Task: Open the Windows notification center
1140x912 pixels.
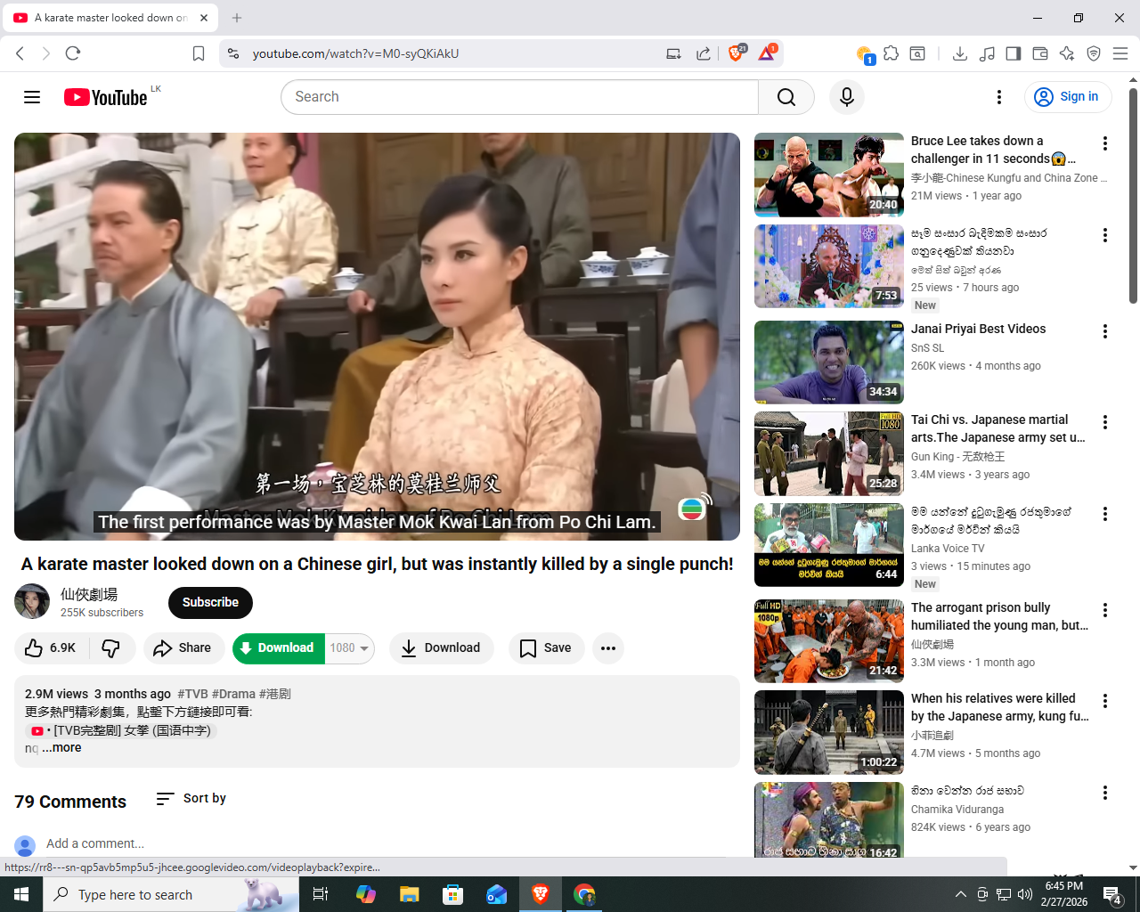Action: pyautogui.click(x=1112, y=894)
